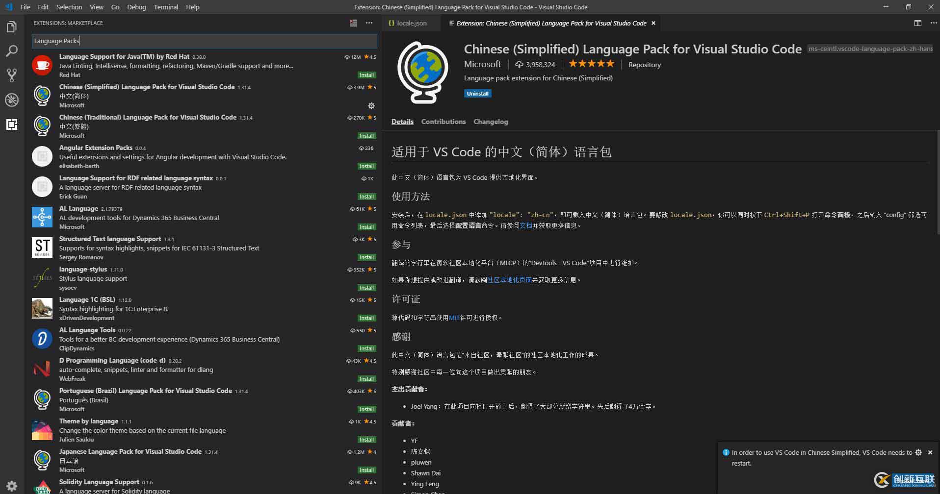The image size is (940, 494).
Task: Open the Repository link for the extension
Action: [x=644, y=64]
